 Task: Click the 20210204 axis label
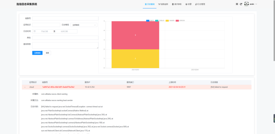coord(195,70)
